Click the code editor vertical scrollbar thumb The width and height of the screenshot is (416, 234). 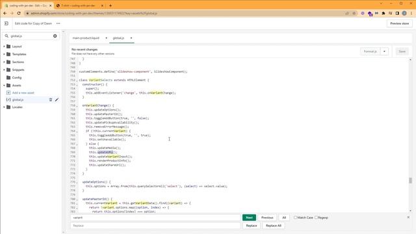point(410,181)
